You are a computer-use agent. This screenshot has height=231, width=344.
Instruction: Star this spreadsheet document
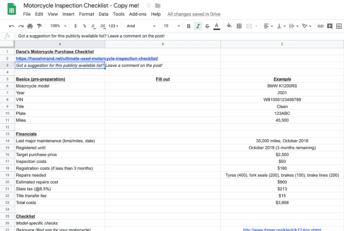pyautogui.click(x=148, y=5)
